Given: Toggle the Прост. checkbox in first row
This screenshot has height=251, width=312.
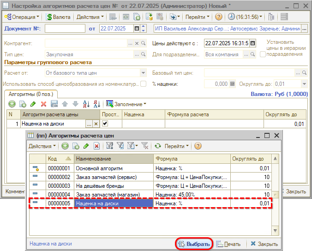Looking at the screenshot, I should pos(105,124).
